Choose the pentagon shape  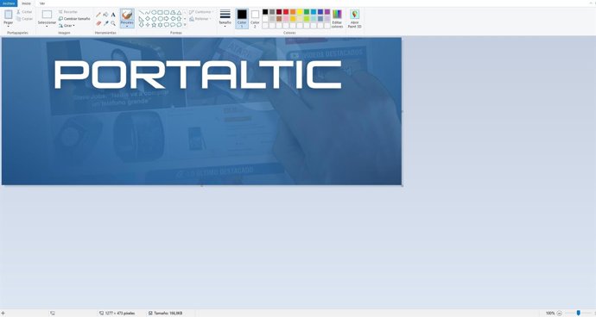(154, 19)
